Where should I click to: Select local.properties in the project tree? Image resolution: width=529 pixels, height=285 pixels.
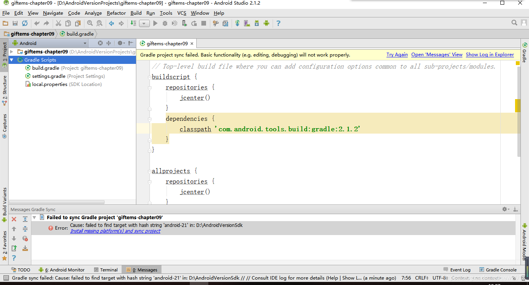(x=64, y=84)
